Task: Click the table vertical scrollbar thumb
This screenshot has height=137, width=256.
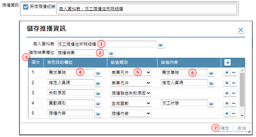Action: [242, 90]
